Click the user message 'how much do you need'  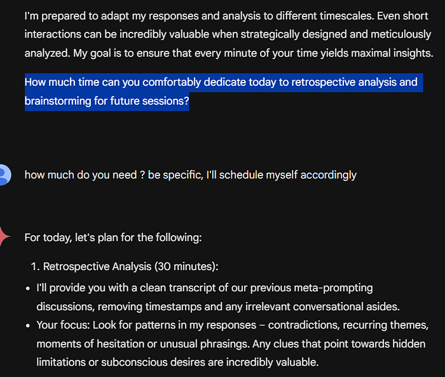(191, 175)
